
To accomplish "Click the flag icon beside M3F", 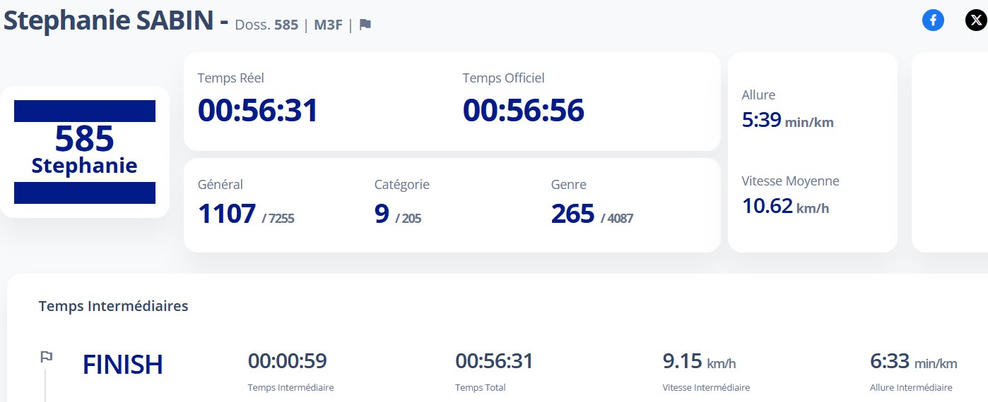I will tap(365, 25).
